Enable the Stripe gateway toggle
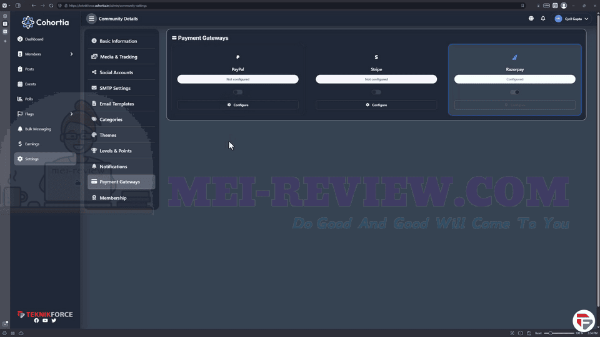Viewport: 600px width, 337px height. (376, 92)
